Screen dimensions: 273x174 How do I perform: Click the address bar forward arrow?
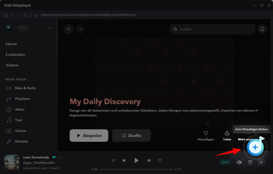[x=19, y=15]
